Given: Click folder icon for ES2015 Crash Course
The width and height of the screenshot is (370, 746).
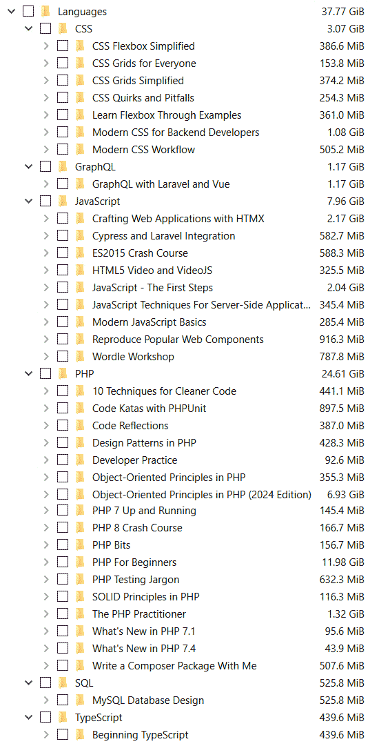Looking at the screenshot, I should [x=80, y=253].
